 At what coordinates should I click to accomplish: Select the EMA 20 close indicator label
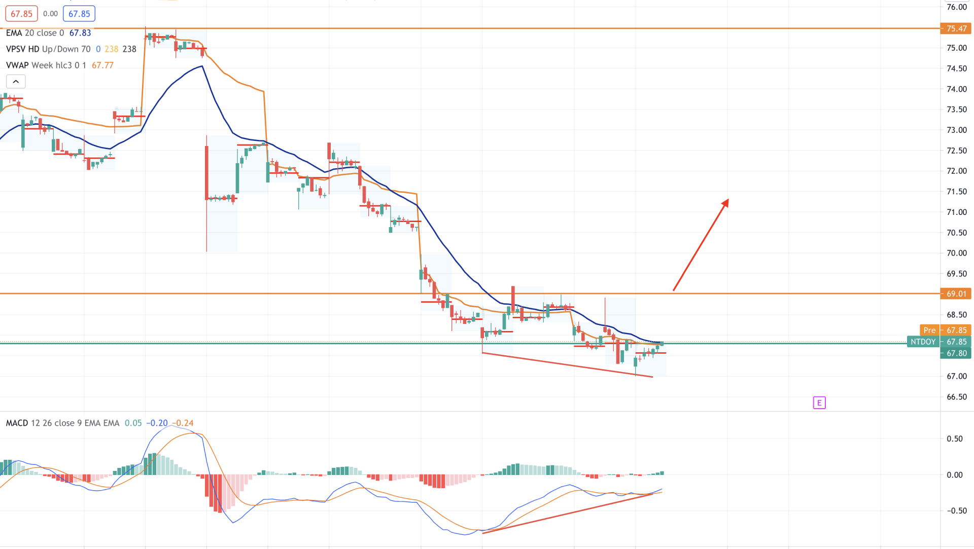click(35, 33)
